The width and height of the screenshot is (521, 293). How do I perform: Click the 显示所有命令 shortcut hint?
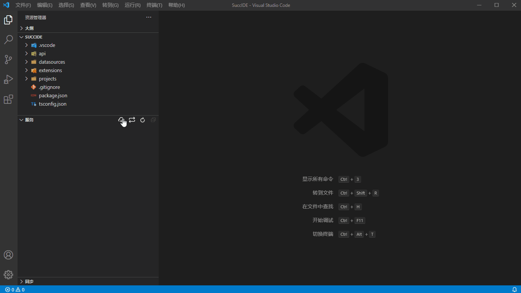(x=318, y=179)
